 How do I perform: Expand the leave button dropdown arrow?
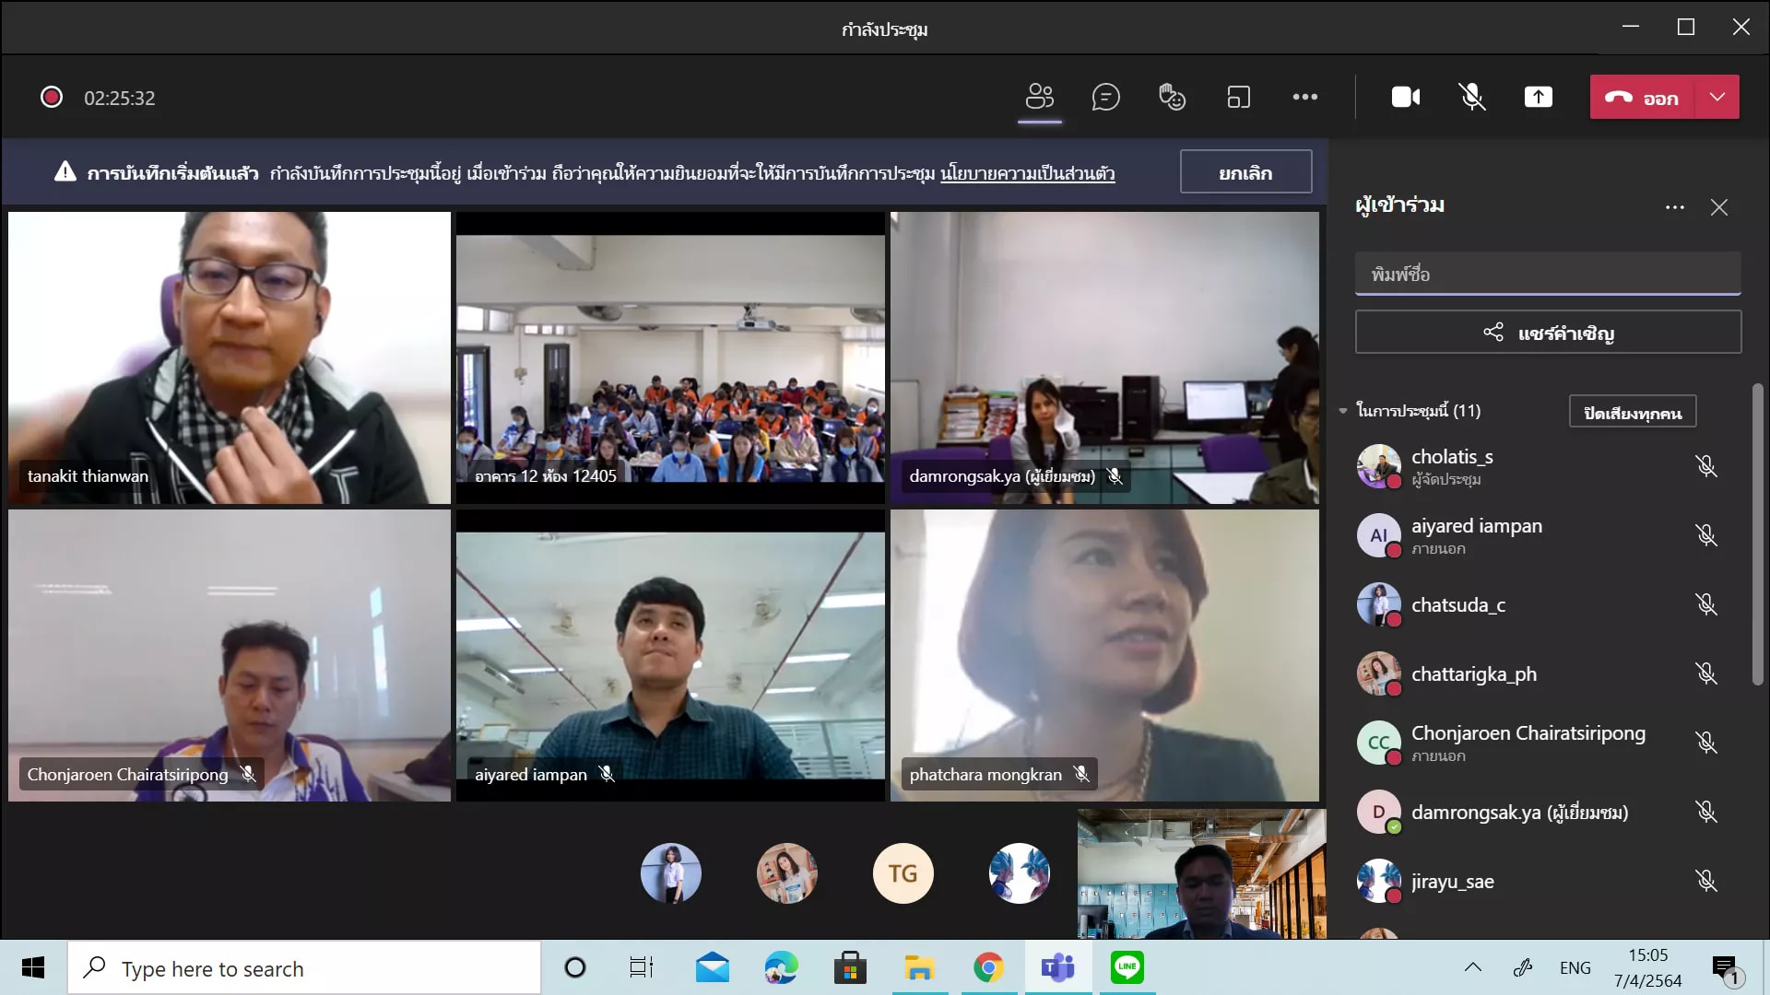point(1717,97)
